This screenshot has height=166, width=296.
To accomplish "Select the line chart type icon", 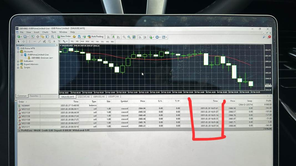I will click(118, 37).
